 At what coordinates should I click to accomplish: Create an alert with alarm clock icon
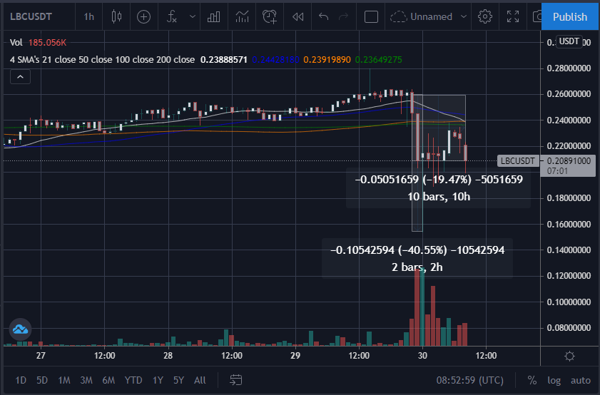[x=270, y=16]
